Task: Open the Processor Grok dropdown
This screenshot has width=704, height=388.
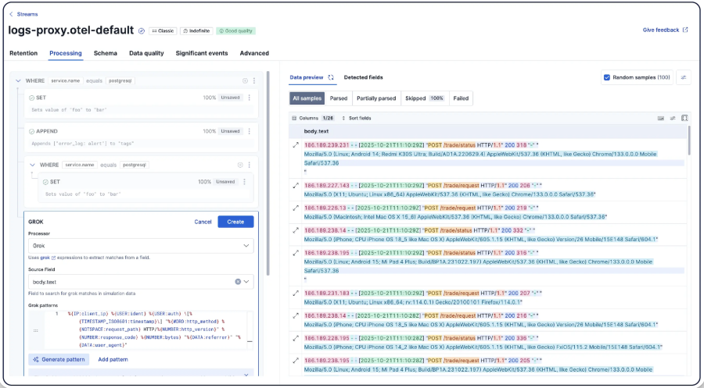Action: click(x=141, y=245)
